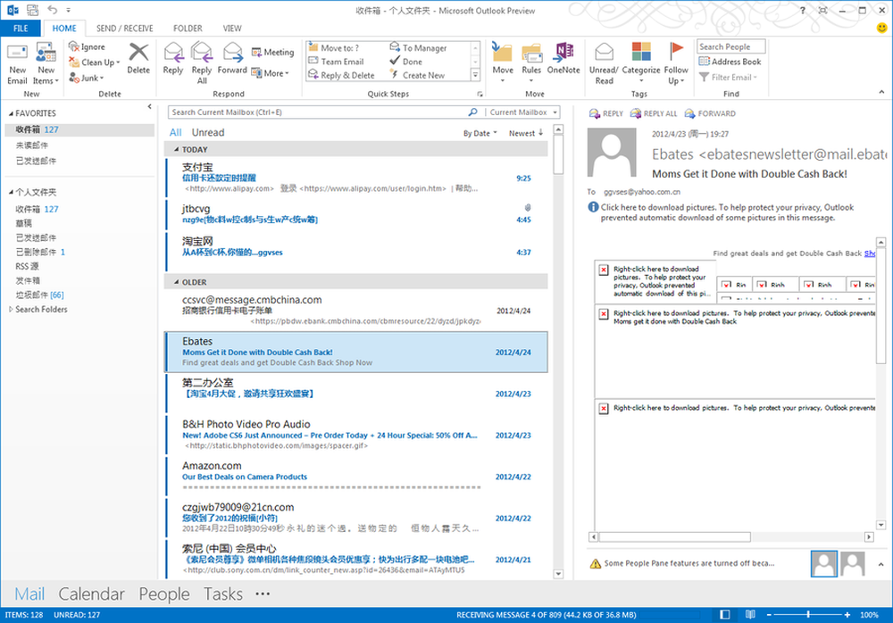Switch to the HOME tab
The image size is (893, 623).
point(64,28)
